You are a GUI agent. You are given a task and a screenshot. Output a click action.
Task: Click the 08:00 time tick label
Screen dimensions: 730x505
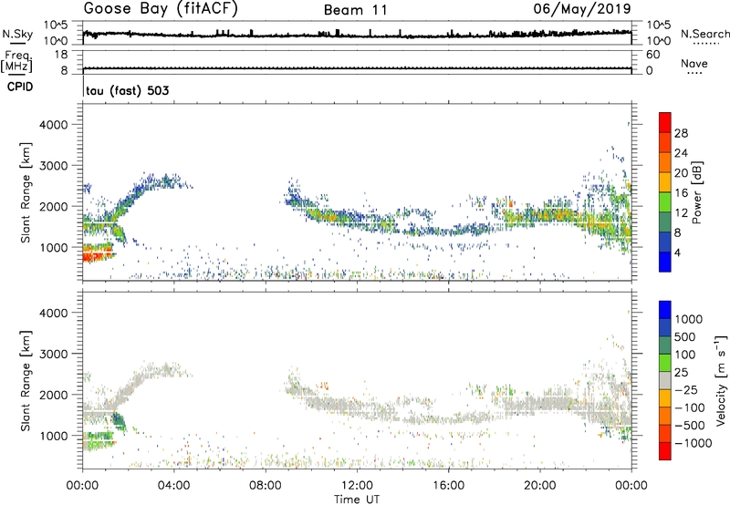pyautogui.click(x=265, y=486)
